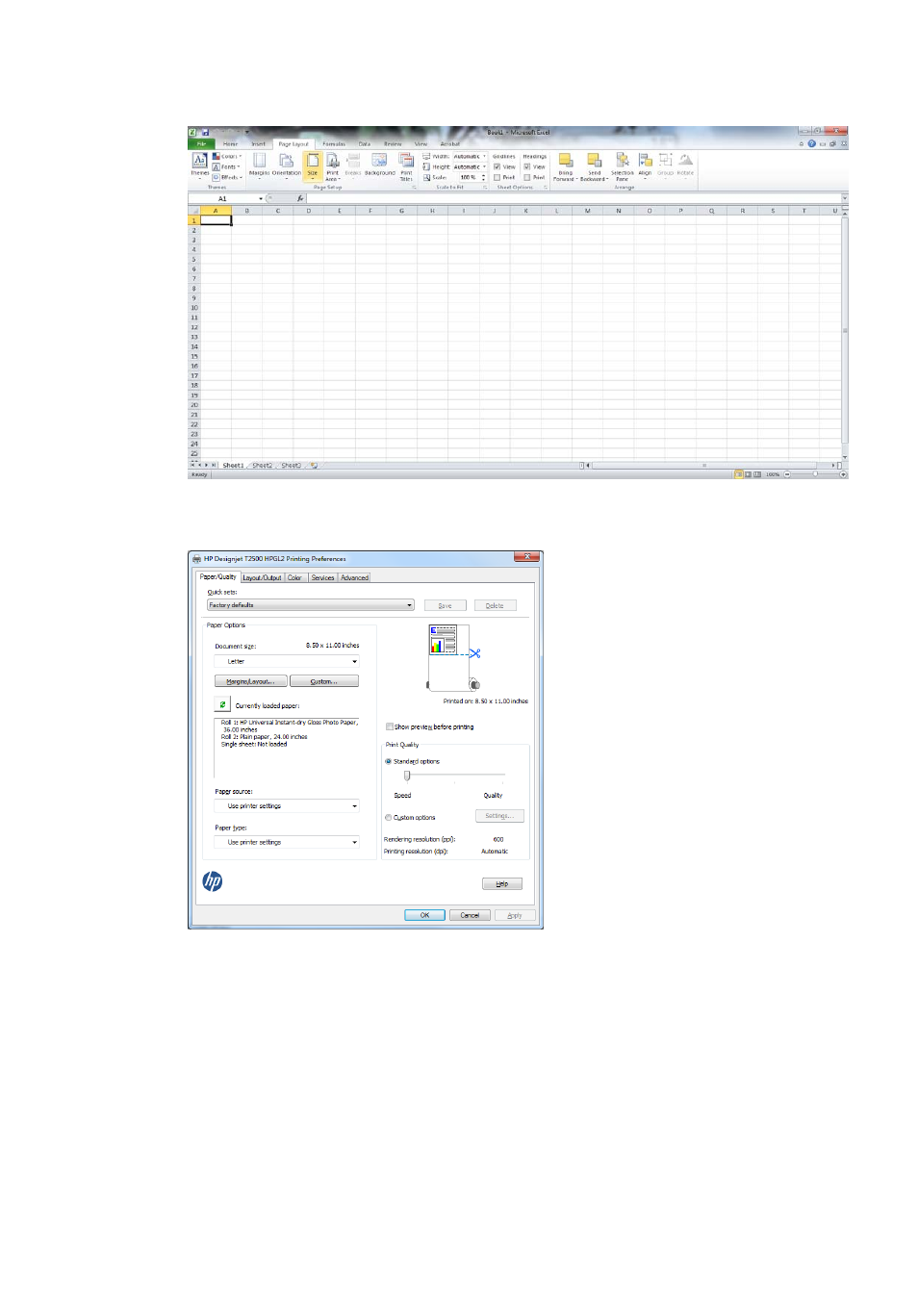Open the highlighted Size menu in Excel
This screenshot has height=1299, width=918.
pyautogui.click(x=312, y=166)
